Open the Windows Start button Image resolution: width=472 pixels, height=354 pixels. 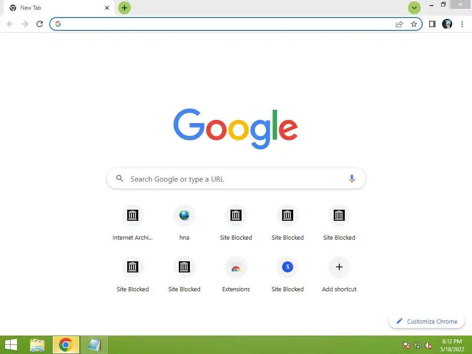[11, 345]
